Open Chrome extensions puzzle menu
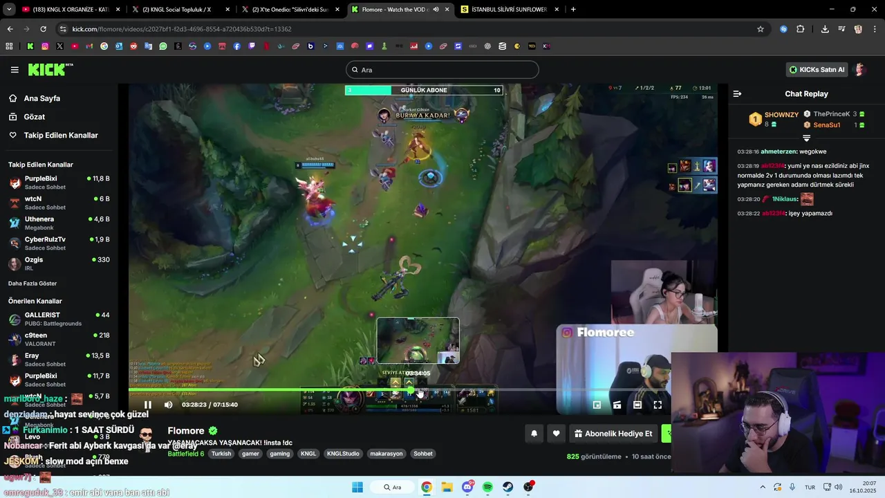The image size is (885, 498). (801, 29)
